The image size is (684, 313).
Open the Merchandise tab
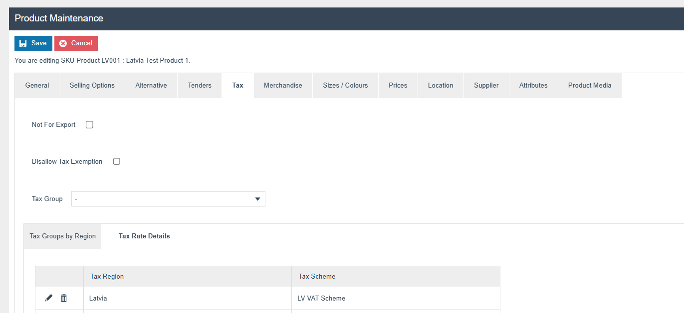click(x=283, y=86)
